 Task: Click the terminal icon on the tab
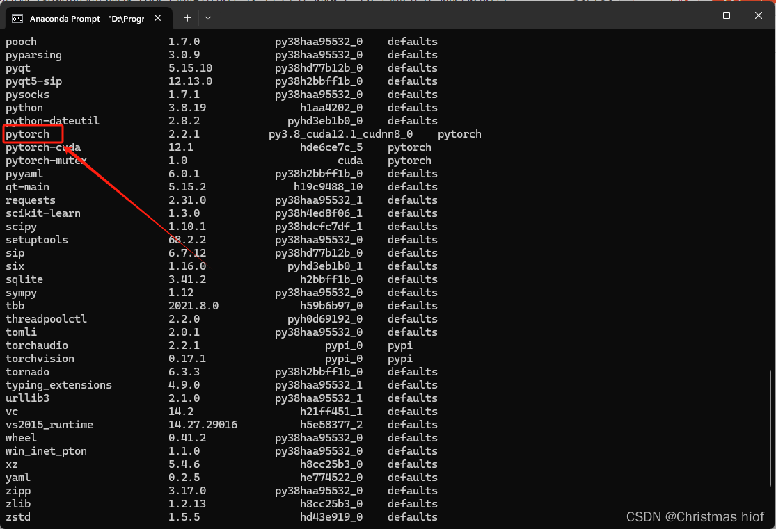click(x=17, y=19)
